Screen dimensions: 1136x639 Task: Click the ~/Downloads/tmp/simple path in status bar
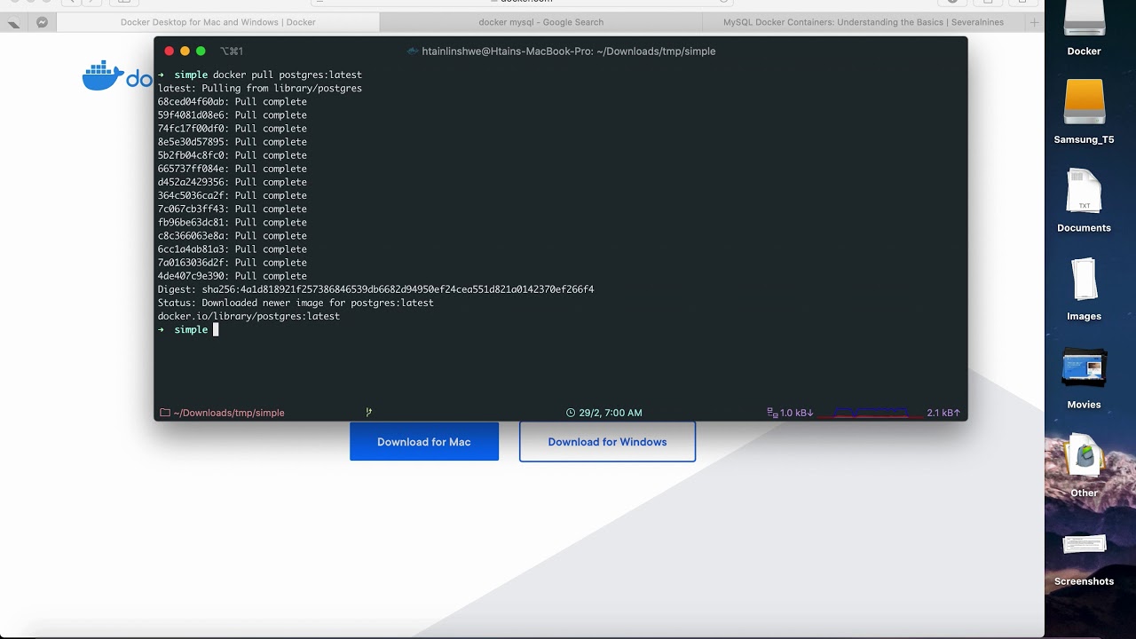tap(229, 413)
